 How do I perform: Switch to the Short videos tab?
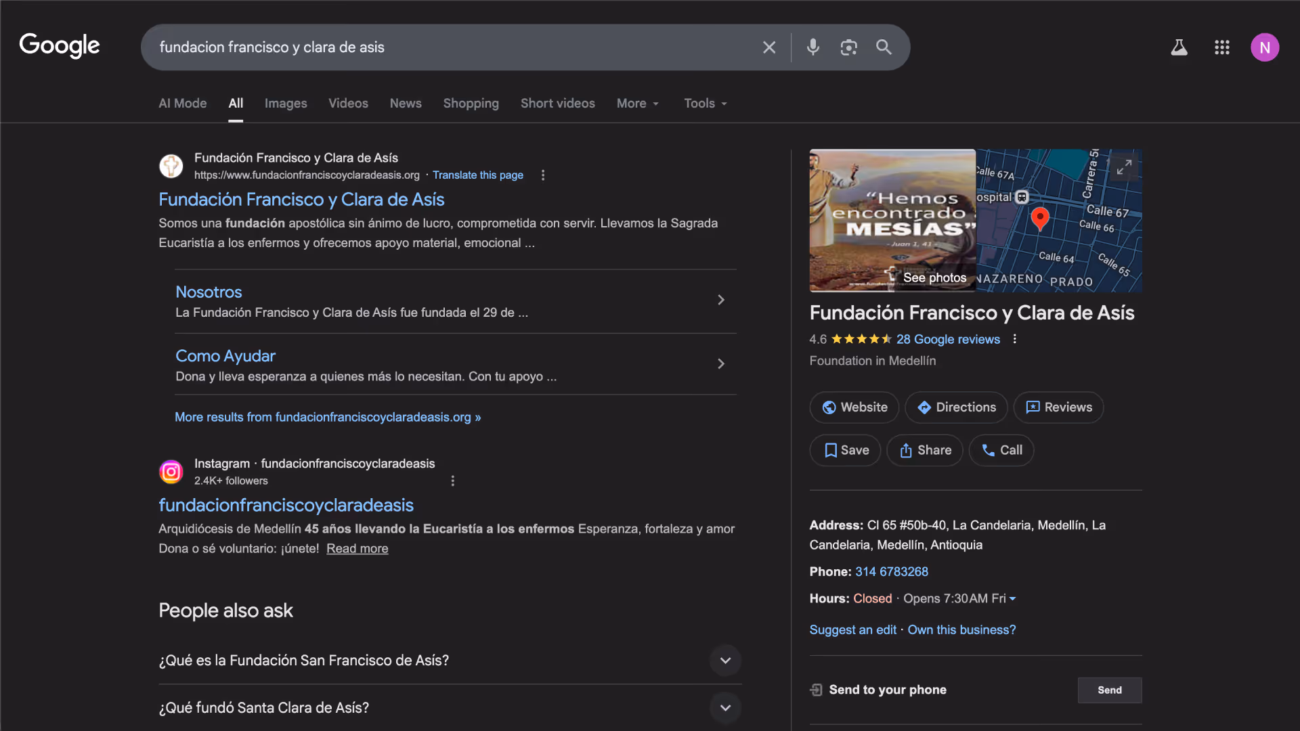point(558,104)
